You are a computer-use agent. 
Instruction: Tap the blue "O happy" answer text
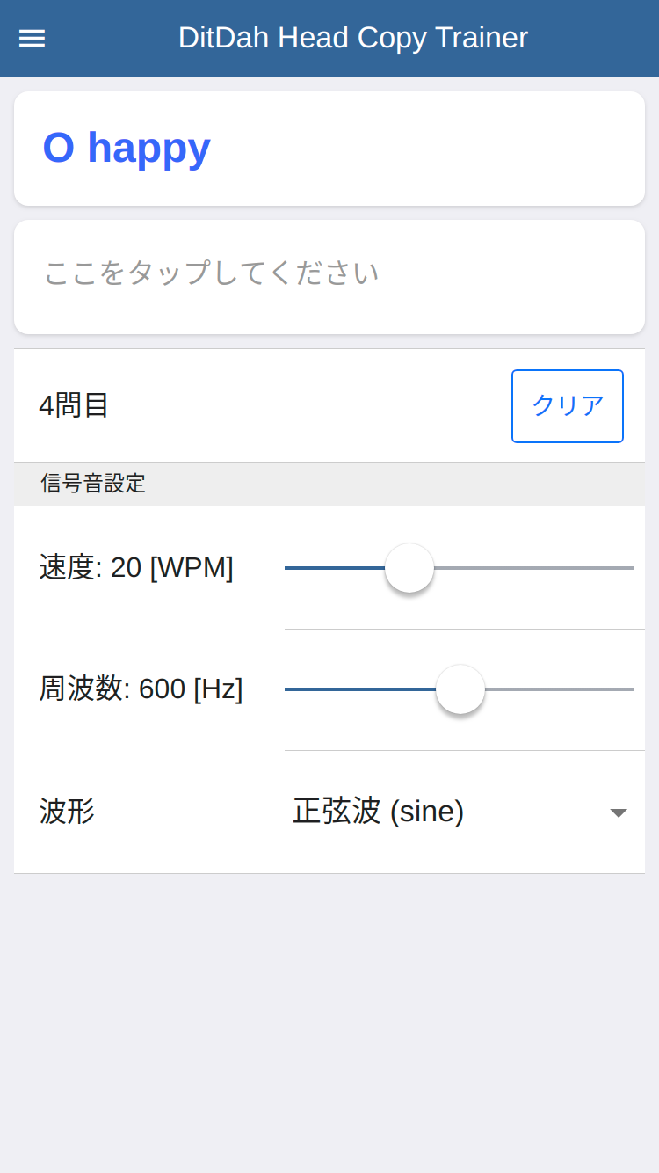point(127,148)
